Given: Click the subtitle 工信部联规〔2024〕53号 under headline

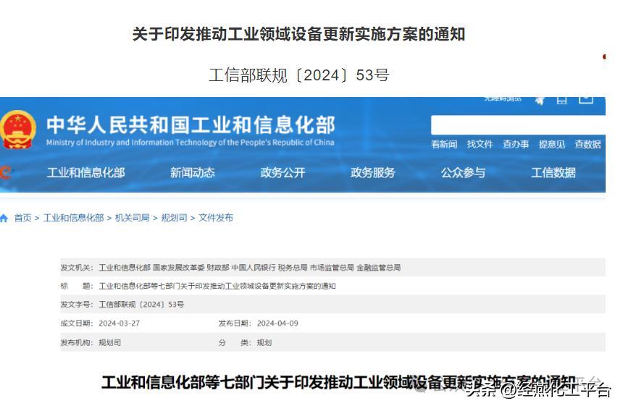Looking at the screenshot, I should pyautogui.click(x=299, y=75).
